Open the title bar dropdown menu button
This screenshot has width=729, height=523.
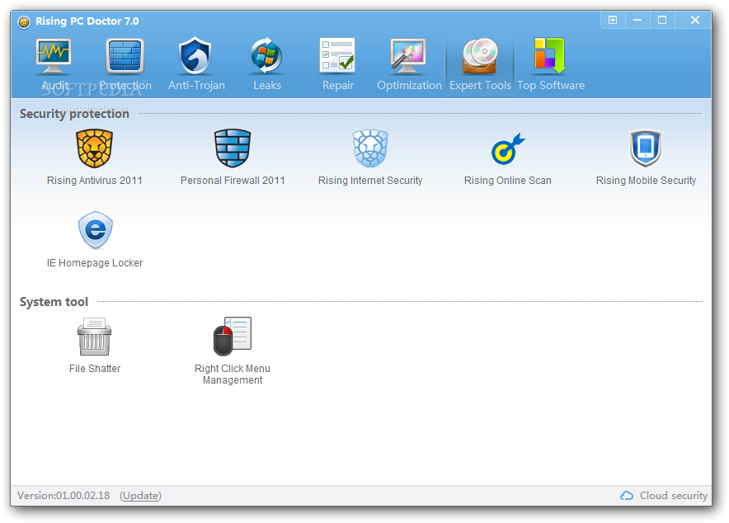(613, 20)
